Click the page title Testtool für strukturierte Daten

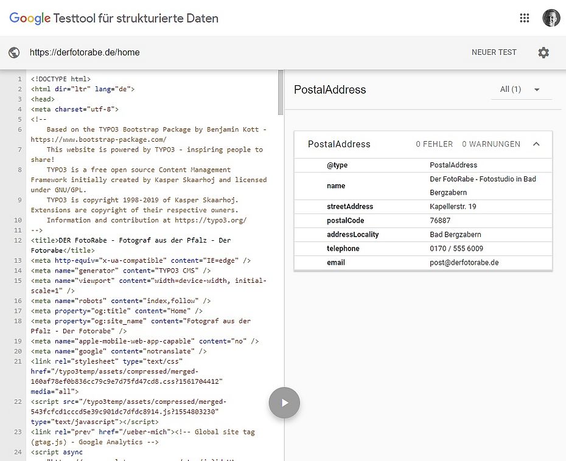click(x=136, y=18)
